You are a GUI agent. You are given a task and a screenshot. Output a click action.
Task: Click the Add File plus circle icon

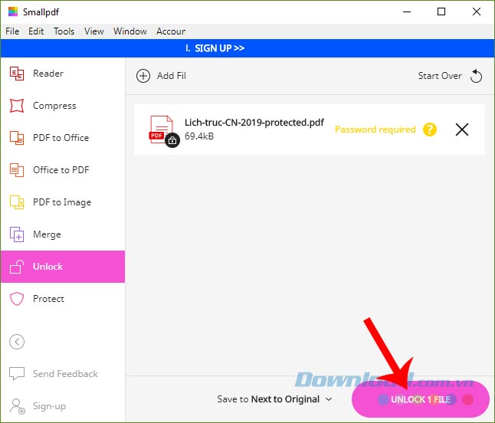click(x=143, y=76)
